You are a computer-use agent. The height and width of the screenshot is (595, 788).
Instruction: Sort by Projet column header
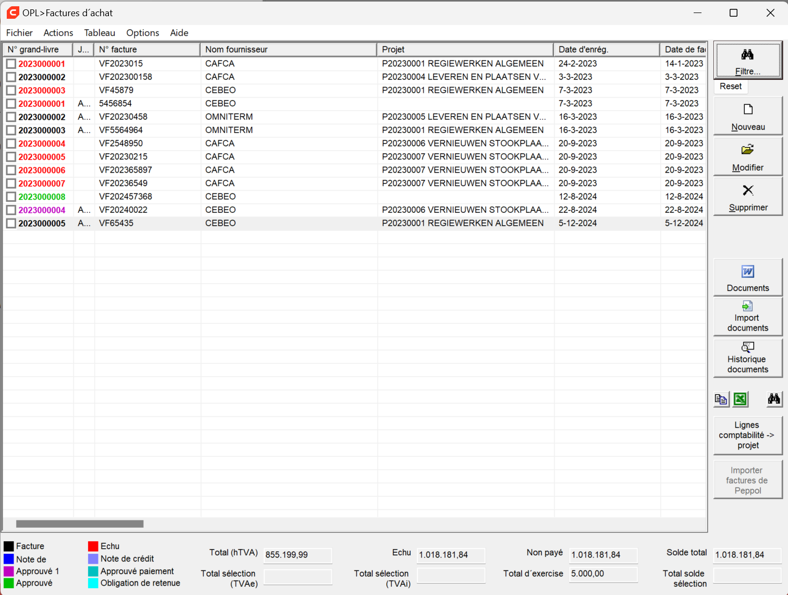pyautogui.click(x=465, y=50)
